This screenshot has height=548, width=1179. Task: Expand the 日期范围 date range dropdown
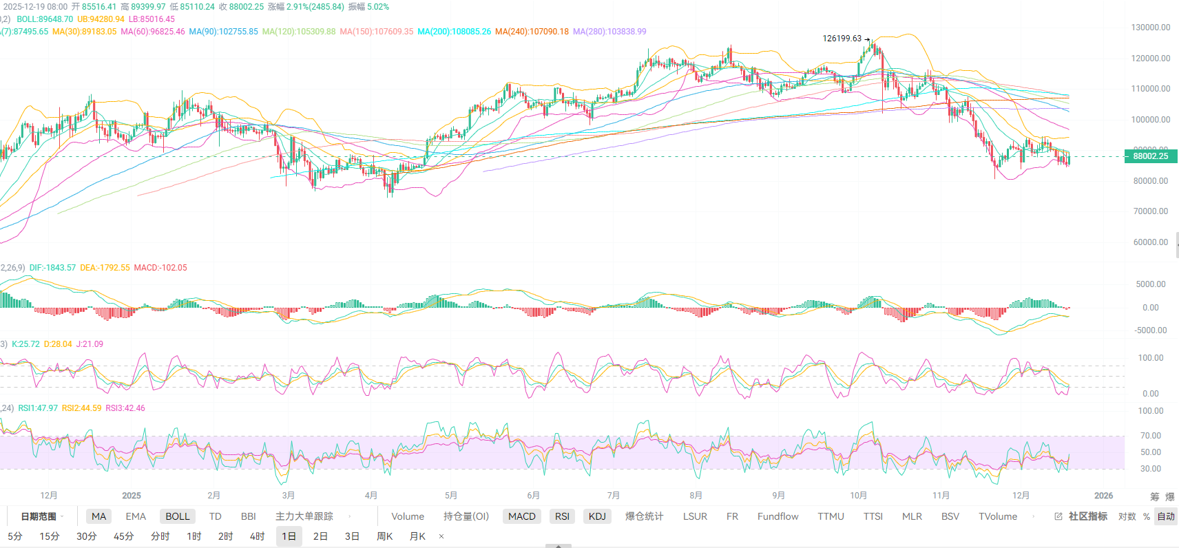pos(41,516)
